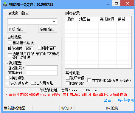Enable 边境银月谷/西部矿山/玄灵峡谷自动变速 checkbox
Image resolution: width=135 pixels, height=113 pixels.
[x=10, y=55]
